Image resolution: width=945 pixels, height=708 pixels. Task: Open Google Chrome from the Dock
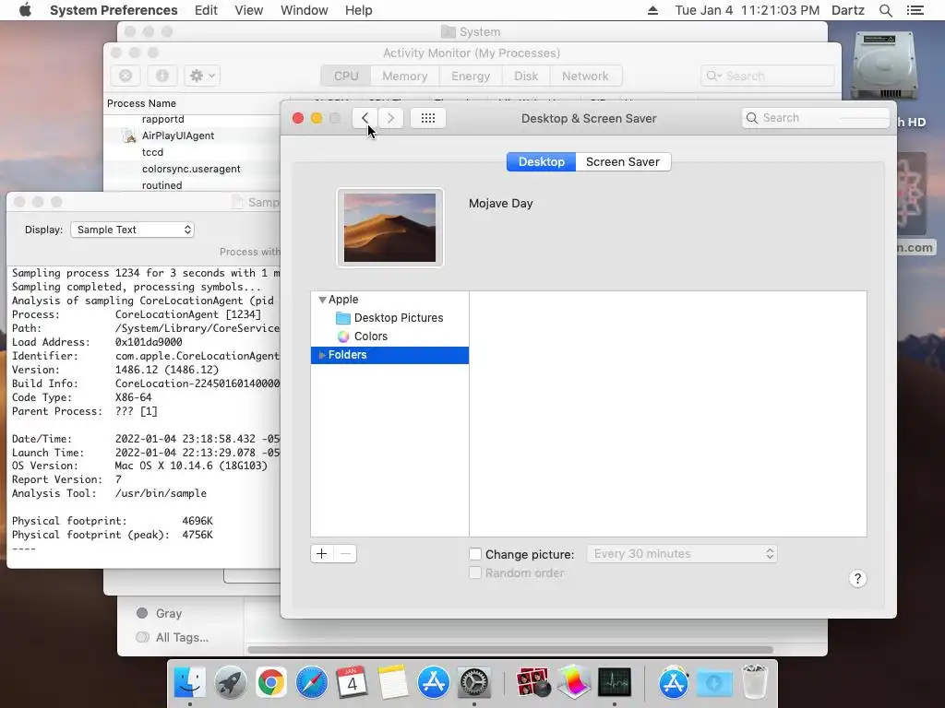point(271,683)
